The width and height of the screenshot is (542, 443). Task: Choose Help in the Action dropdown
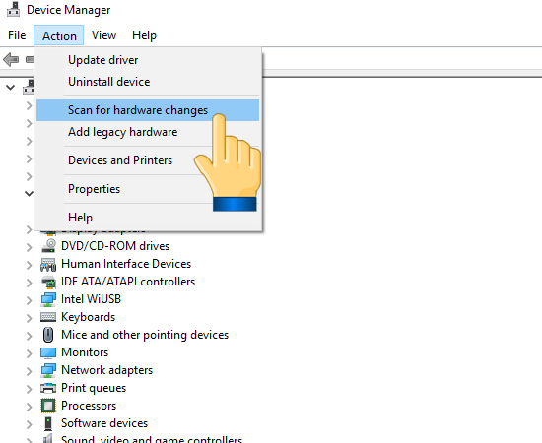point(148,218)
